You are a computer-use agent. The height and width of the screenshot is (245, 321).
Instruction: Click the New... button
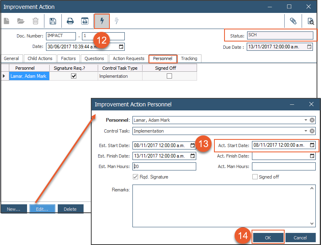coord(14,209)
